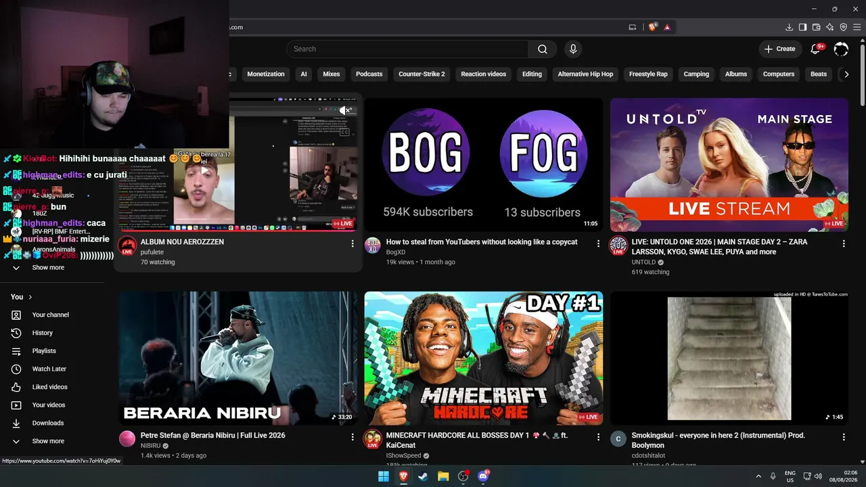Viewport: 866px width, 487px height.
Task: Open options menu for MINECRAFT HARDCORE video
Action: (x=598, y=438)
